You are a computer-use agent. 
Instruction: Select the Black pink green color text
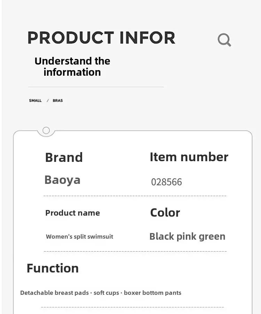pyautogui.click(x=187, y=237)
